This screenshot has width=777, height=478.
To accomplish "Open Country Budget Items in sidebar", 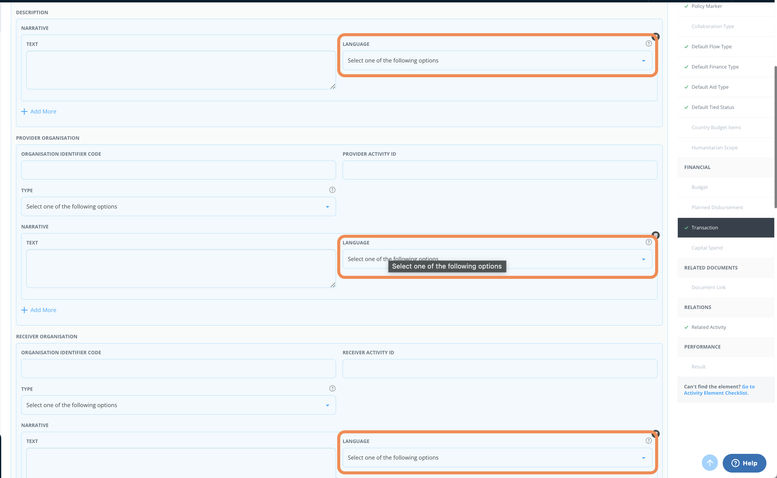I will pyautogui.click(x=726, y=128).
